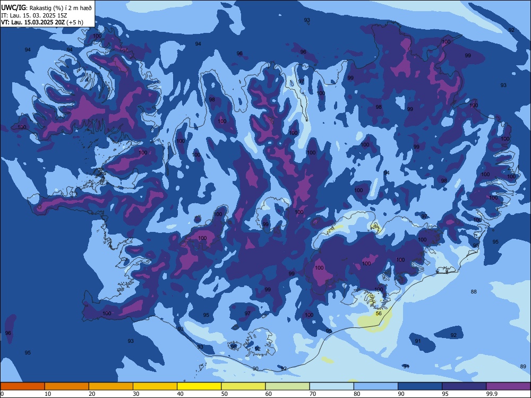The width and height of the screenshot is (531, 398).
Task: Select the 30–40 yellow-orange legend swatch
Action: click(x=155, y=386)
